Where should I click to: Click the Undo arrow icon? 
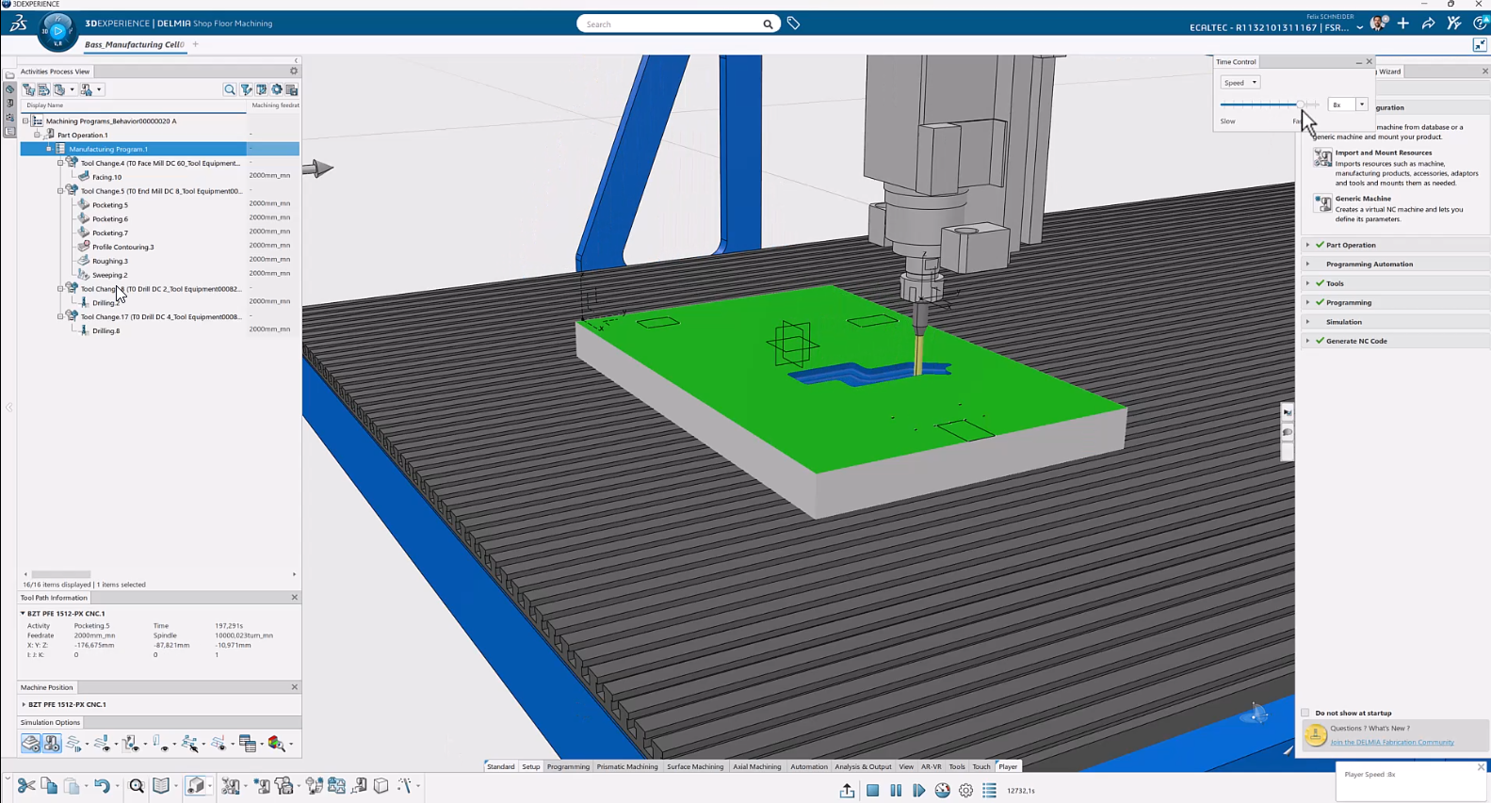[101, 786]
